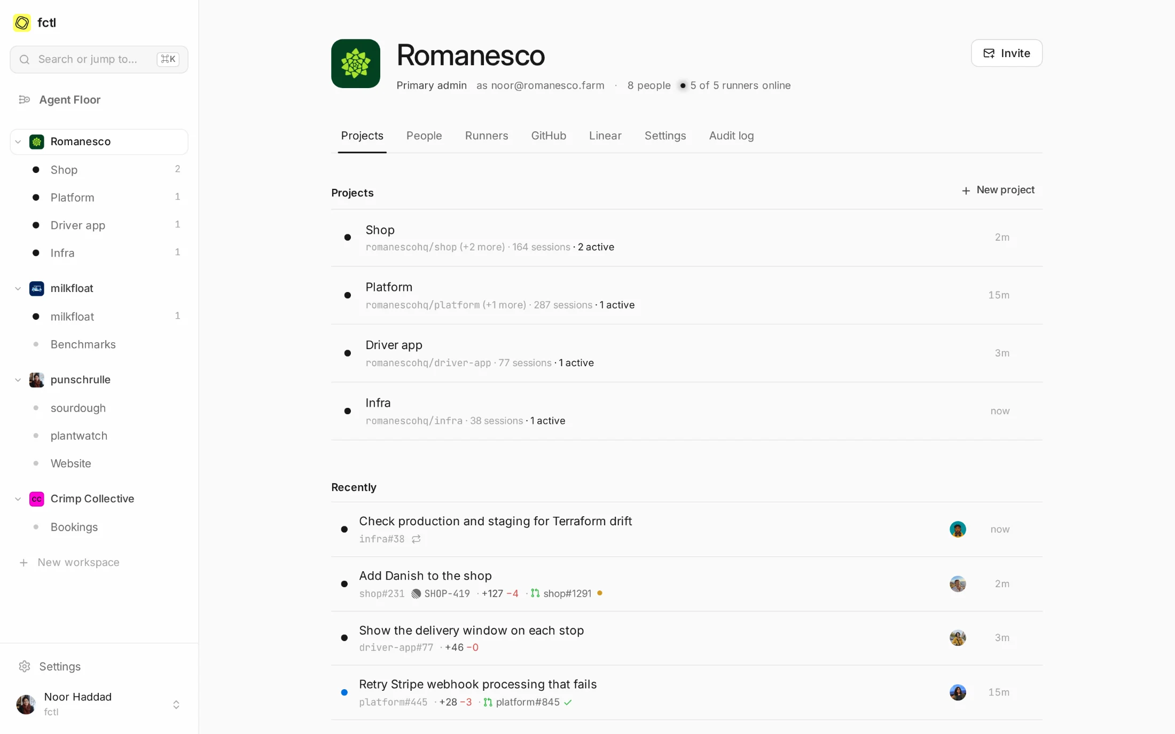Click the pull request icon for platform#845
The height and width of the screenshot is (734, 1175).
tap(488, 703)
